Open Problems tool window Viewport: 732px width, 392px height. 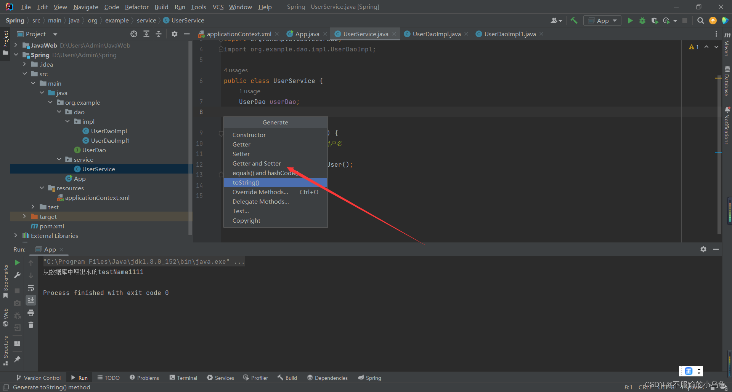(x=144, y=378)
